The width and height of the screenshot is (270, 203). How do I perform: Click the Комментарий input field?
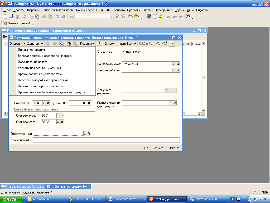coord(107,140)
